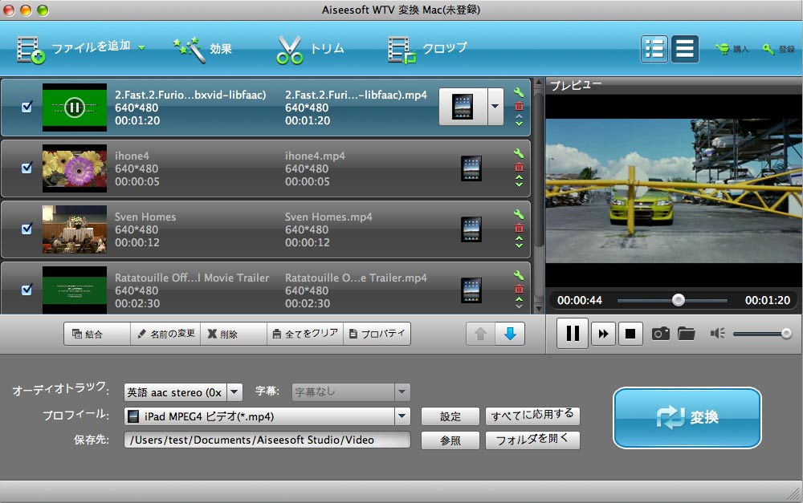
Task: Click the 保存先 output path field
Action: pos(267,440)
